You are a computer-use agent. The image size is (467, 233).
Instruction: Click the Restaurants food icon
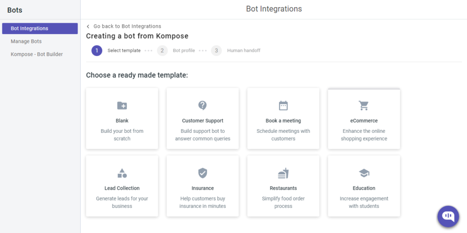(283, 173)
